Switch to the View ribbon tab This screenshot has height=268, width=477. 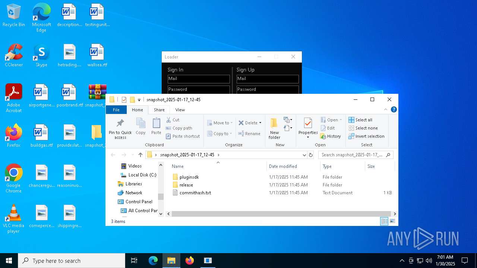pyautogui.click(x=180, y=110)
